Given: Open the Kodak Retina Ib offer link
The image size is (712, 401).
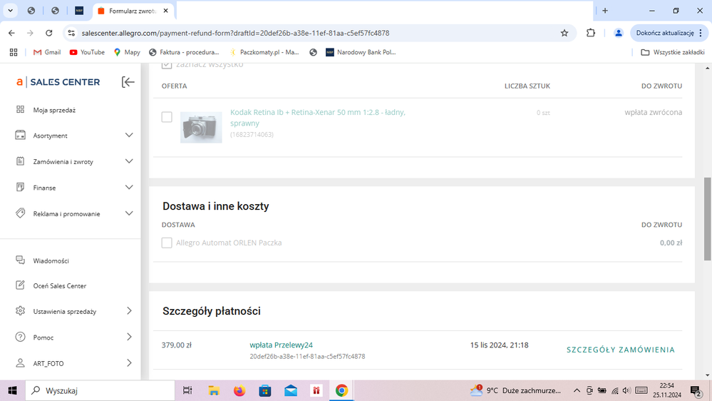Looking at the screenshot, I should [317, 117].
